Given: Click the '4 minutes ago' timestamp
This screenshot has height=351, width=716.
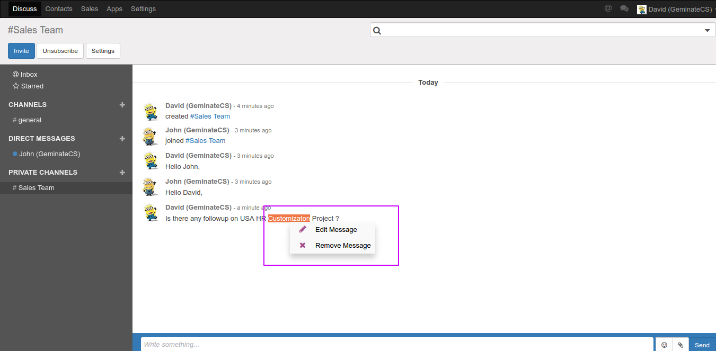Looking at the screenshot, I should [255, 106].
